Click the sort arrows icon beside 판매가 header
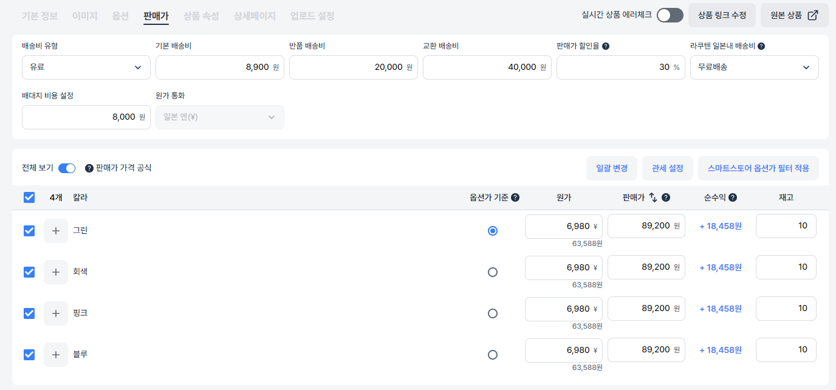 (653, 197)
